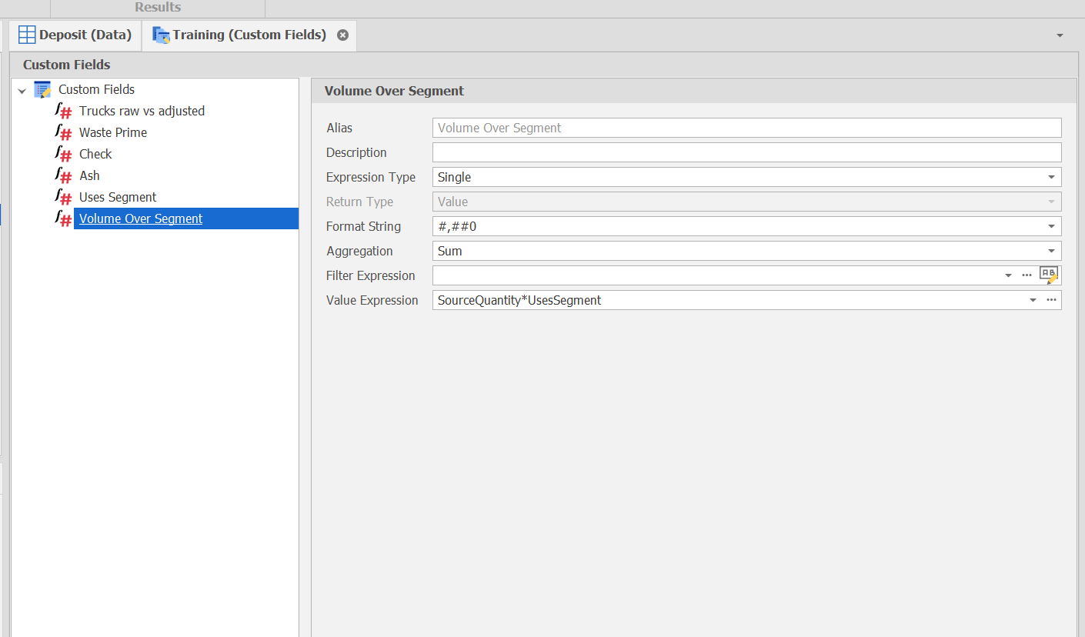Viewport: 1085px width, 637px height.
Task: Click the Custom Fields root folder icon
Action: [42, 89]
